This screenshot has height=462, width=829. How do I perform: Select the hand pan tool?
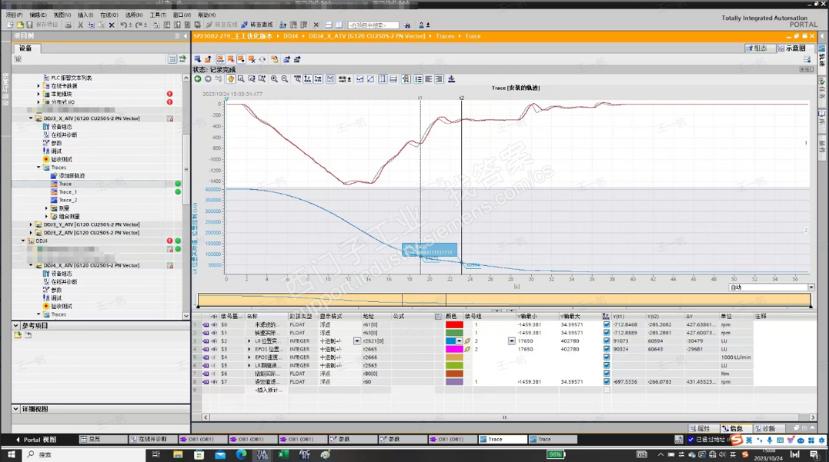230,79
